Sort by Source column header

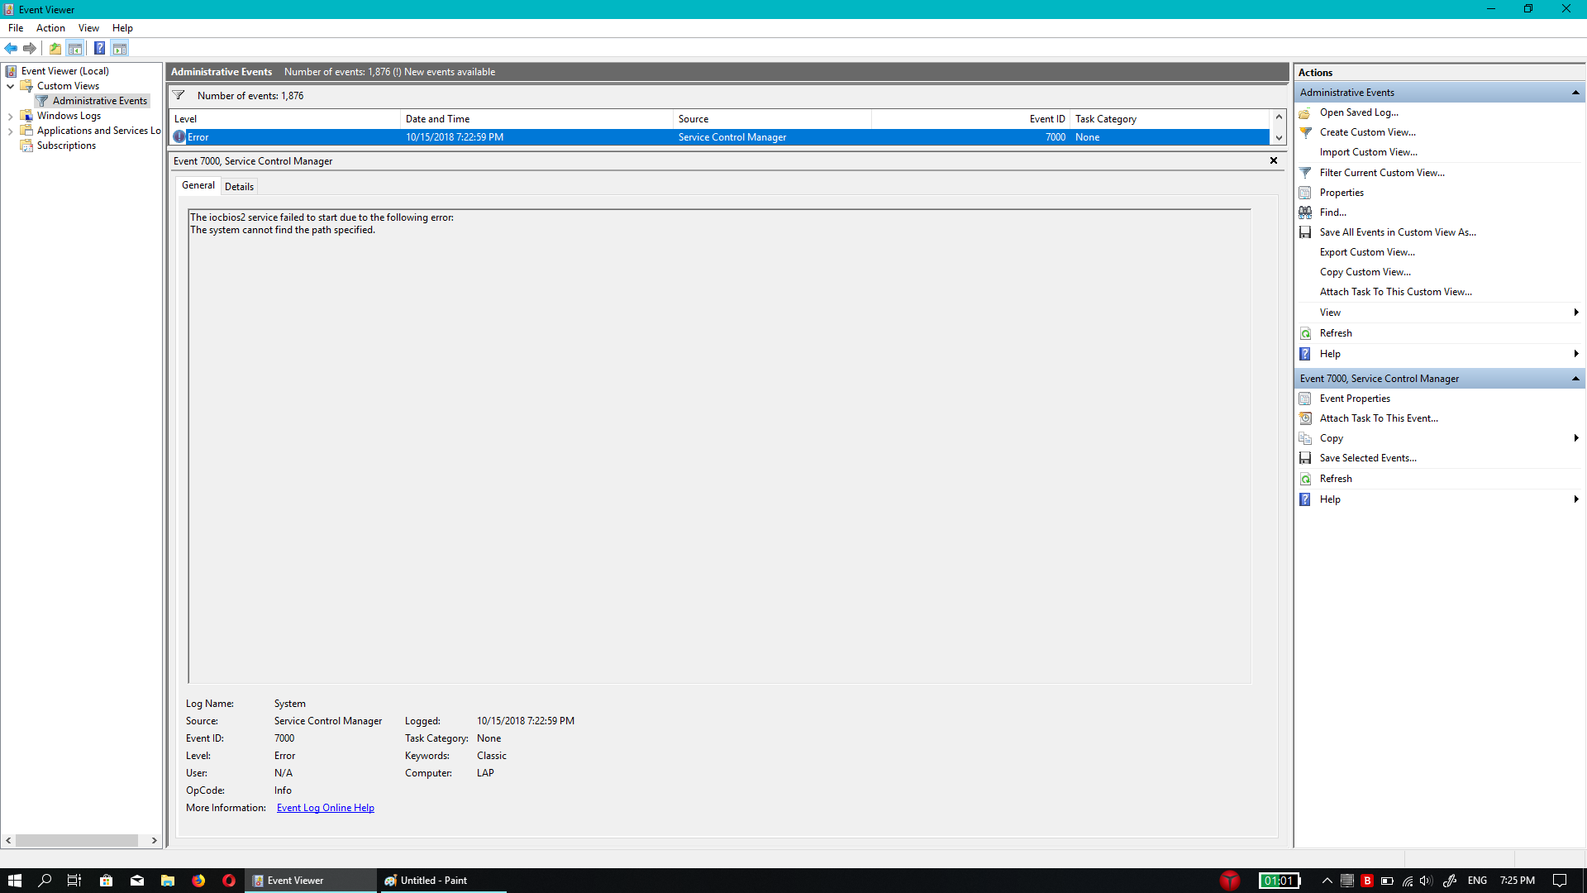772,119
